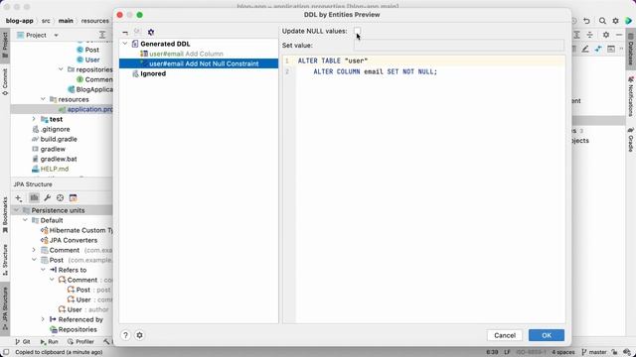This screenshot has height=357, width=636.
Task: Click the undo arrow icon in main toolbar
Action: click(x=587, y=21)
